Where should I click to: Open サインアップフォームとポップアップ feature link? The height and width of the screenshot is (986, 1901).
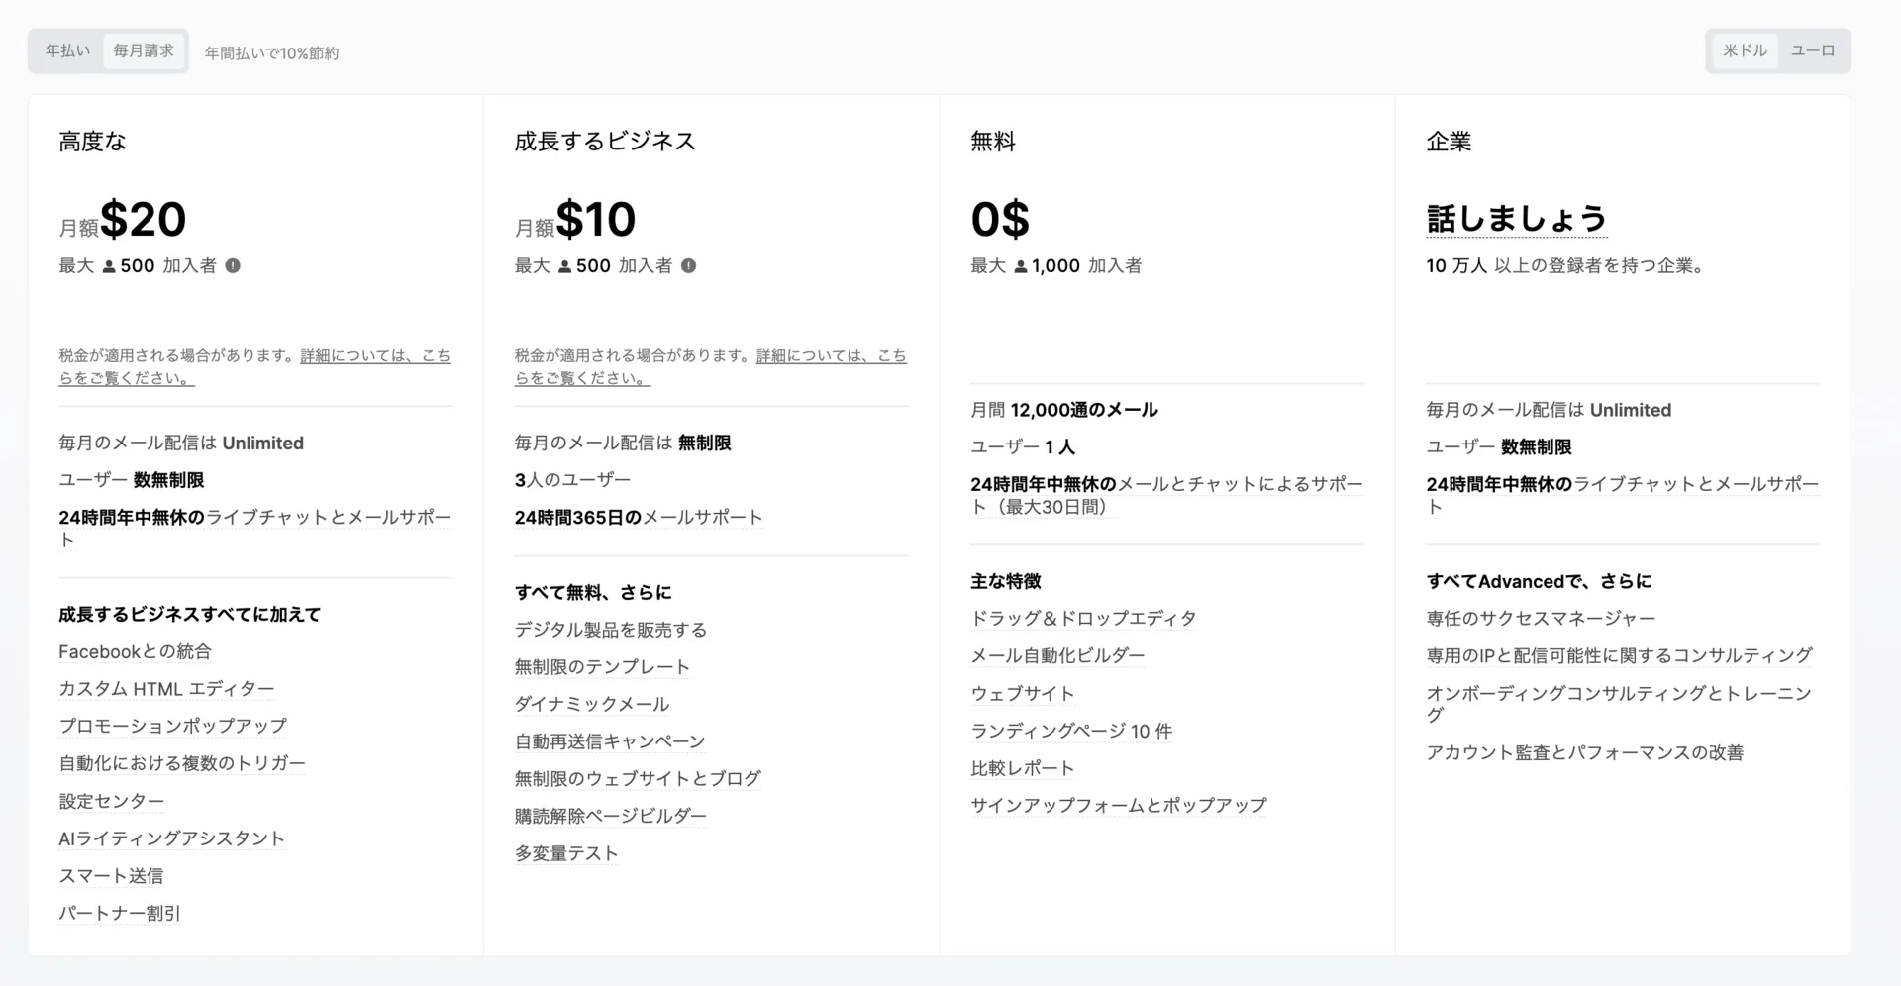[1118, 805]
